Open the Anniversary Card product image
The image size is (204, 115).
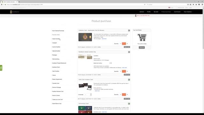pos(85,110)
